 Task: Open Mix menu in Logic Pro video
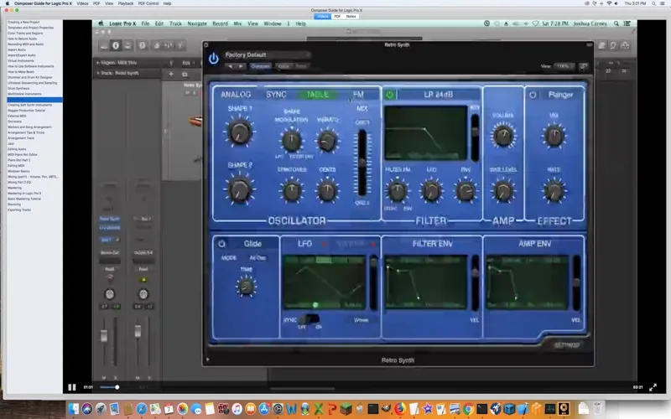pyautogui.click(x=237, y=23)
